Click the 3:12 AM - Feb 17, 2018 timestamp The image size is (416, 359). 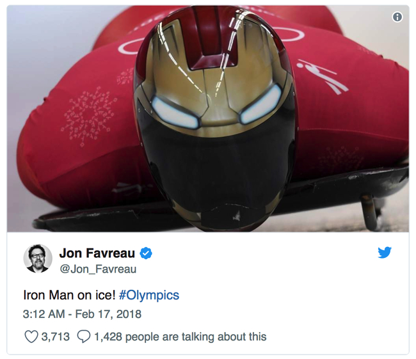click(82, 314)
